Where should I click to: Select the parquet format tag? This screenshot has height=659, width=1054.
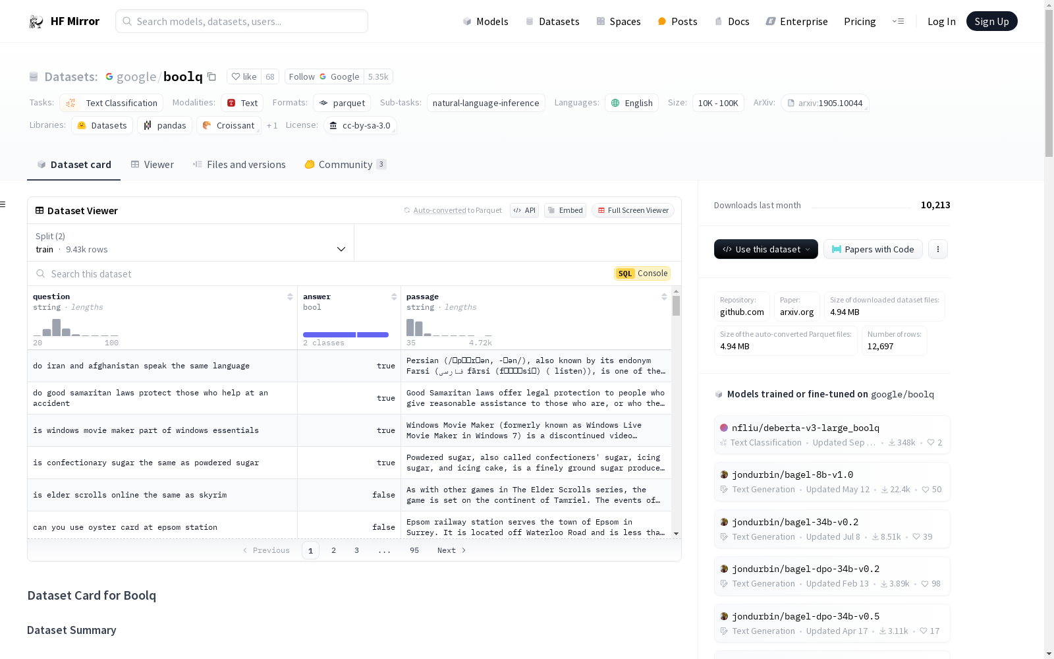[x=342, y=103]
